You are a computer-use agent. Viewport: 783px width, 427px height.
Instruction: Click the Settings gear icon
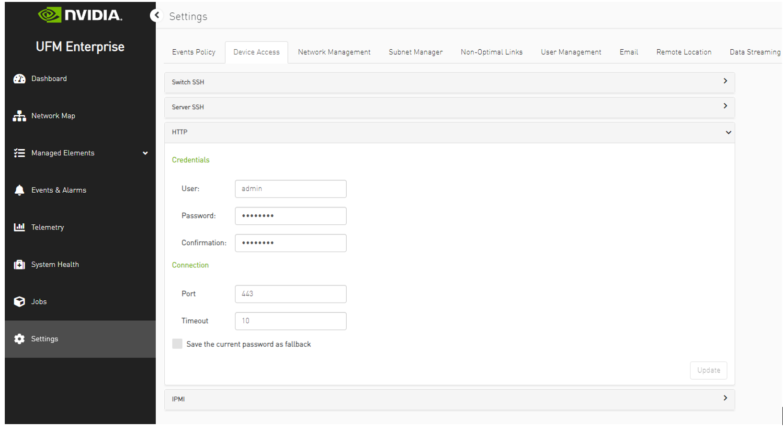point(19,339)
